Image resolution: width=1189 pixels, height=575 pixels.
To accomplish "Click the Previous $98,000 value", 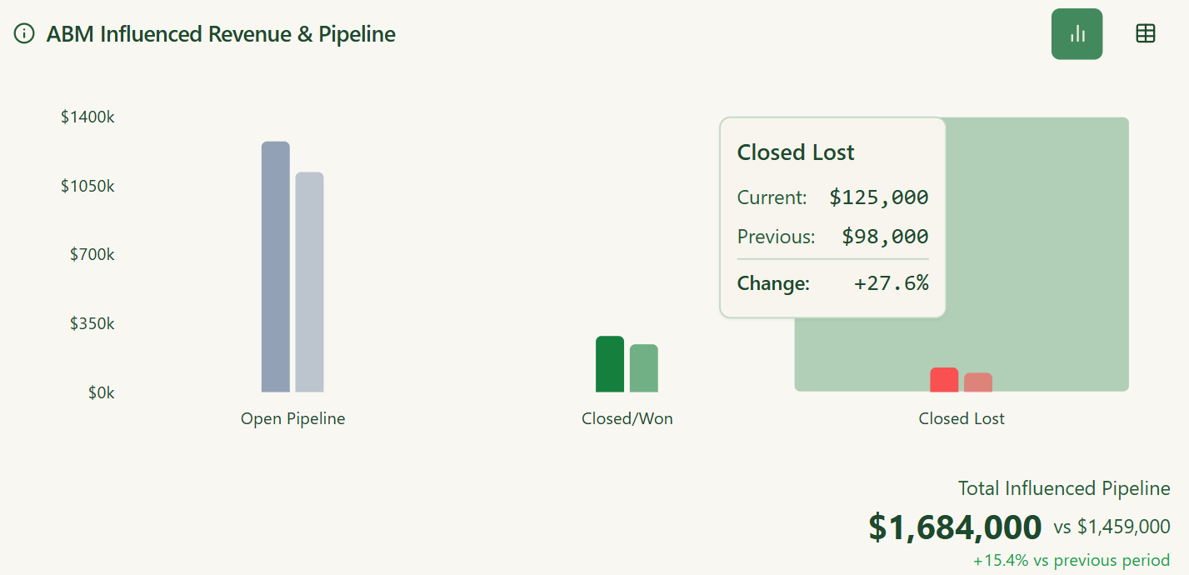I will [x=884, y=236].
